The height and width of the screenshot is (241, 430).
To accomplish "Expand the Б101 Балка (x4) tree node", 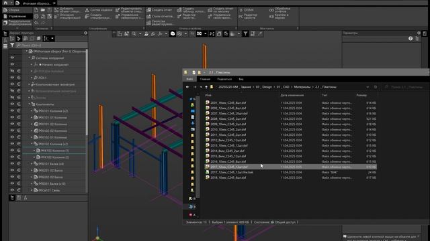I will click(x=32, y=163).
